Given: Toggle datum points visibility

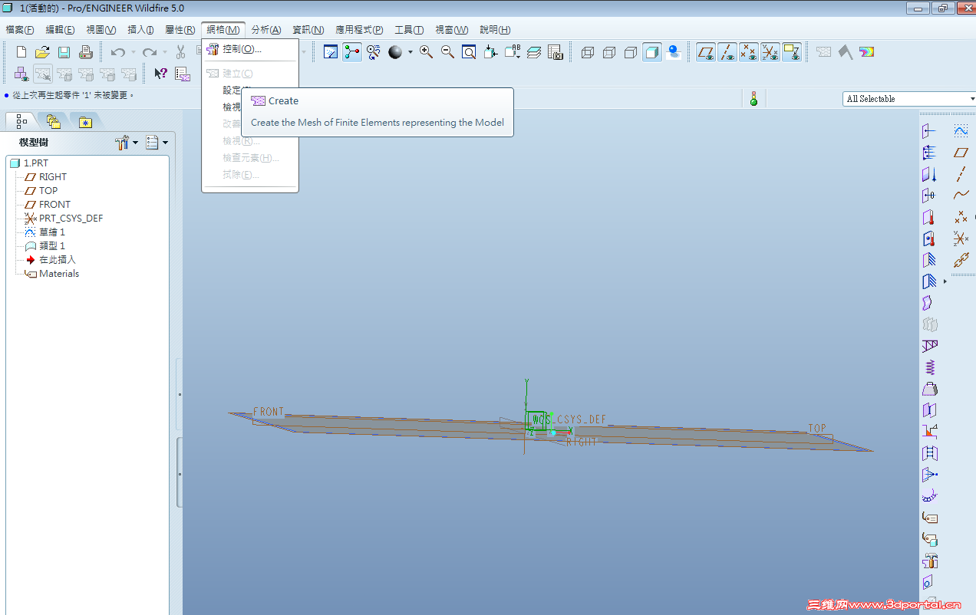Looking at the screenshot, I should pos(749,52).
